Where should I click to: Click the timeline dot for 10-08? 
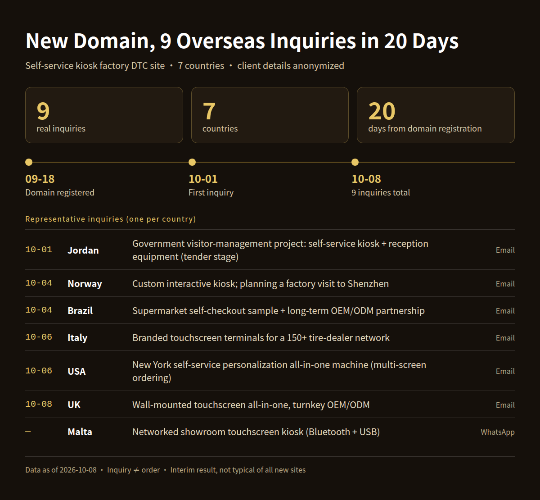(355, 162)
